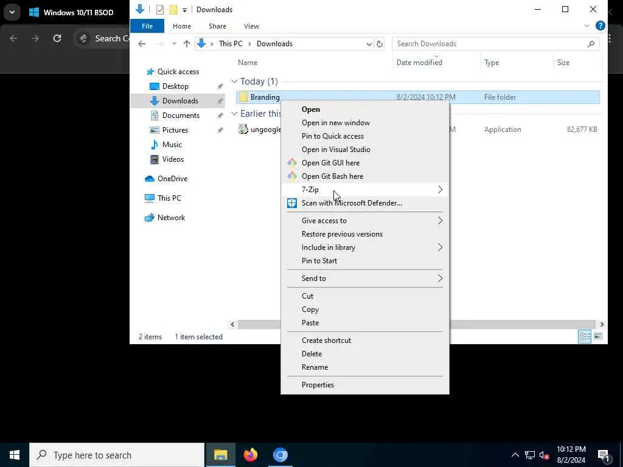Go up one folder level

186,44
